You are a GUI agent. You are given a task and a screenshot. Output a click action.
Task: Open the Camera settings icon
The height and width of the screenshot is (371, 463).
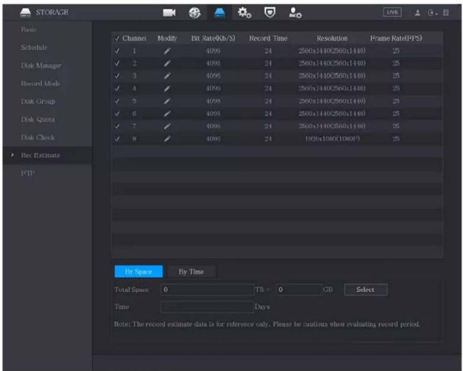pyautogui.click(x=169, y=13)
